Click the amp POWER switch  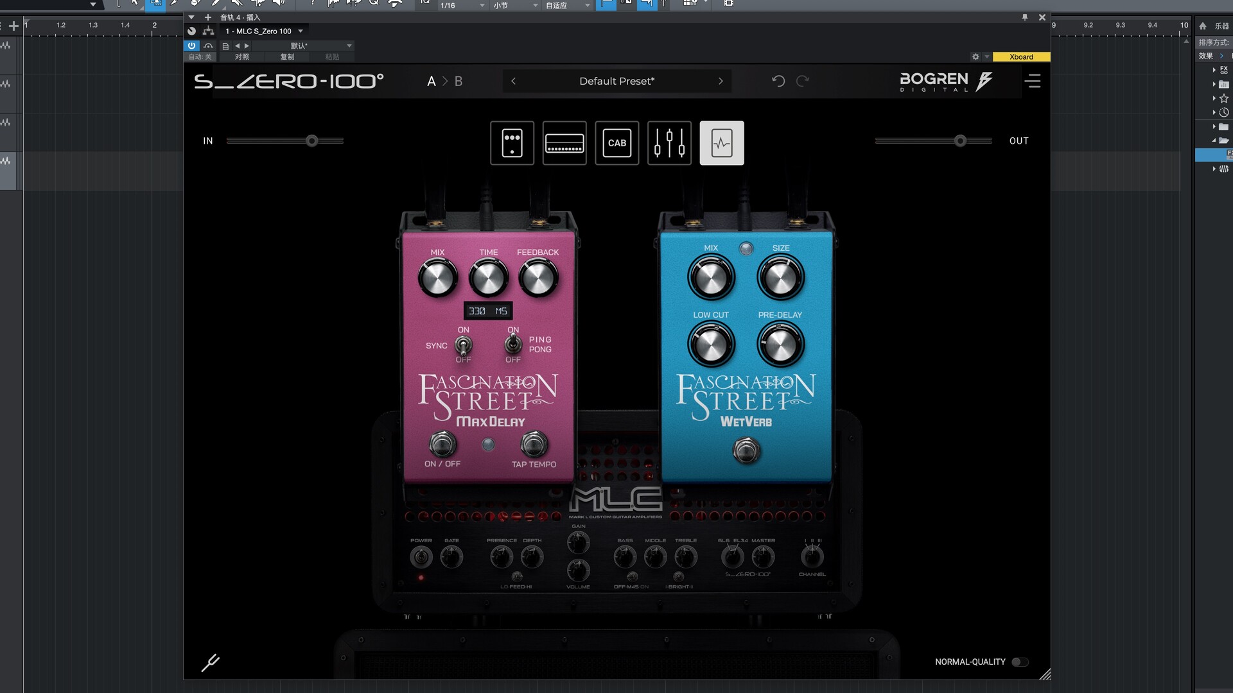pos(421,557)
